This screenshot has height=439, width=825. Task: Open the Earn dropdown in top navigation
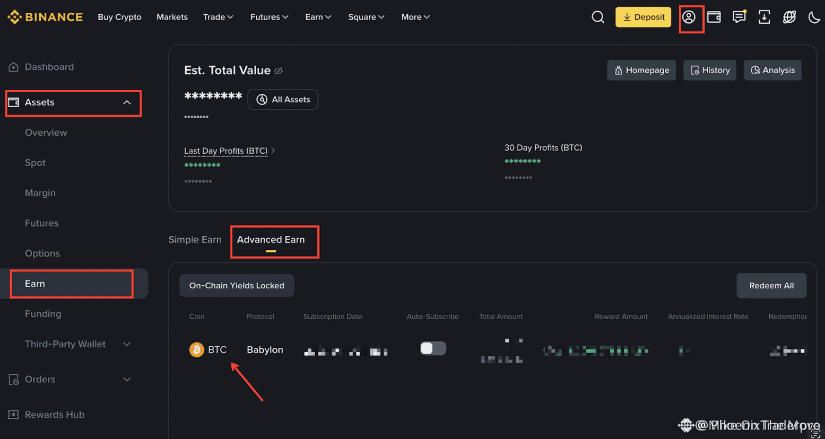tap(318, 17)
